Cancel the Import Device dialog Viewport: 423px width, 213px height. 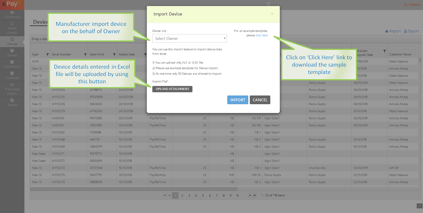(260, 100)
